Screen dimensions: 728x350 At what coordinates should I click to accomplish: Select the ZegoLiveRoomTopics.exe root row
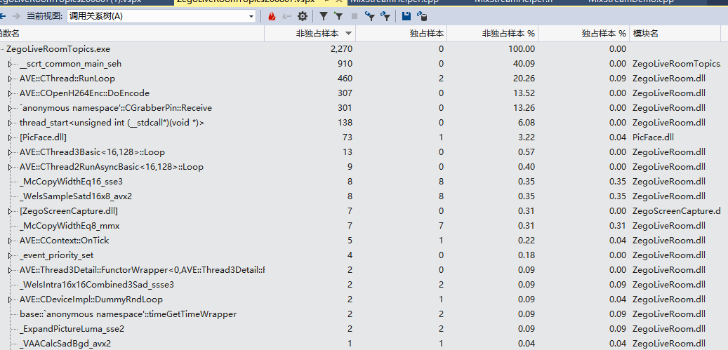click(364, 49)
